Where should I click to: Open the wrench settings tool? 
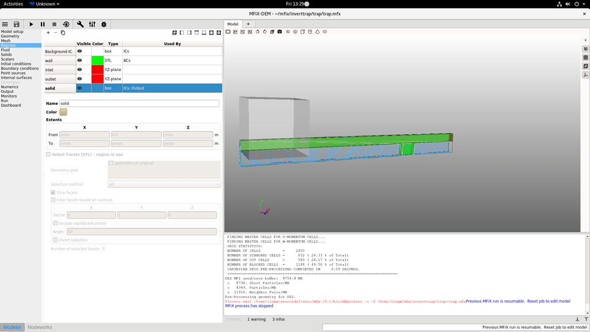click(80, 24)
